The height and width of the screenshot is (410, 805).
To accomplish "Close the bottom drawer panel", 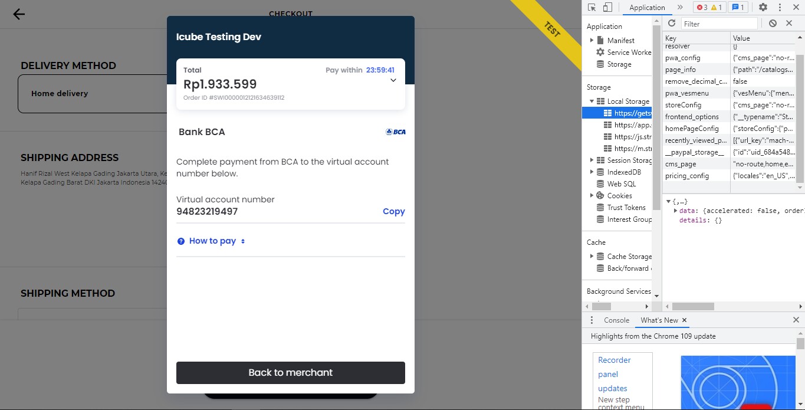I will [796, 320].
